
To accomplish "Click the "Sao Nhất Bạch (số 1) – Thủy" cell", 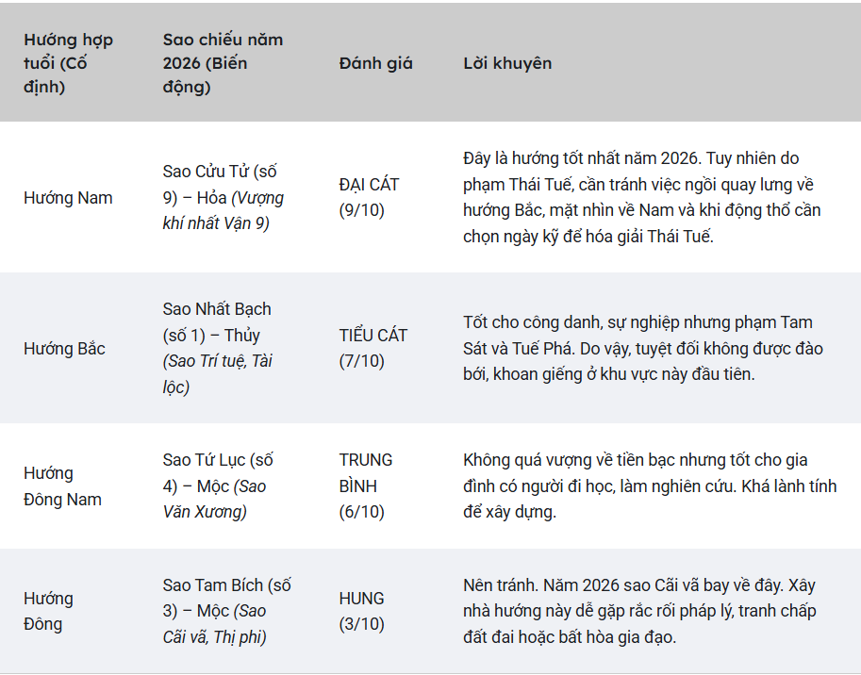I will point(218,348).
